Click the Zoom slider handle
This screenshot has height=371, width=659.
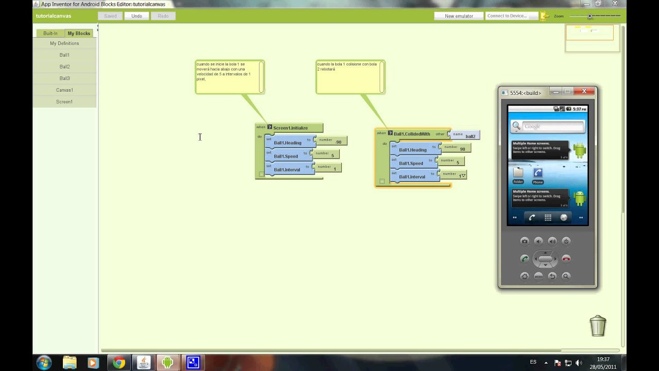(x=590, y=16)
